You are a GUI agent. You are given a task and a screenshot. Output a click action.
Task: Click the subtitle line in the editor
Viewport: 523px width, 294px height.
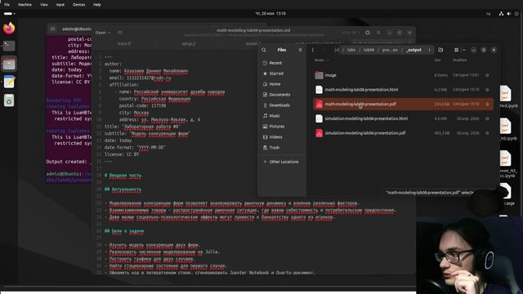click(147, 134)
